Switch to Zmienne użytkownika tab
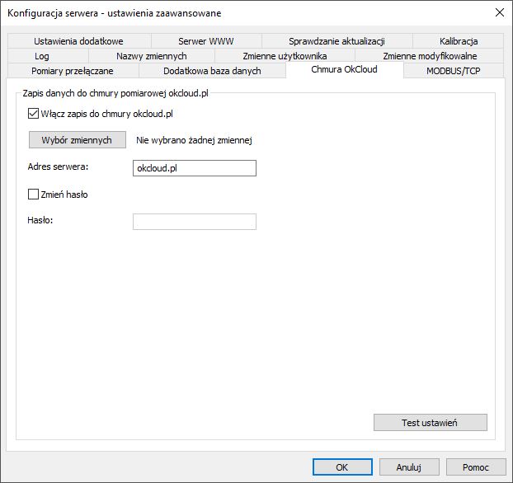The image size is (513, 483). (285, 56)
